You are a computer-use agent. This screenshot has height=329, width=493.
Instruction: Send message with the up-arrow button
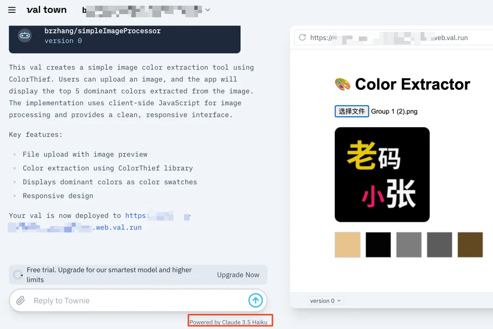pos(255,300)
